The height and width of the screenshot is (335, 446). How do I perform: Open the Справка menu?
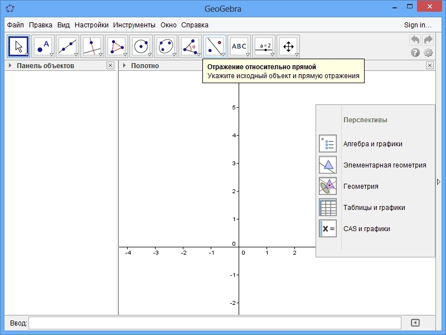[x=195, y=25]
